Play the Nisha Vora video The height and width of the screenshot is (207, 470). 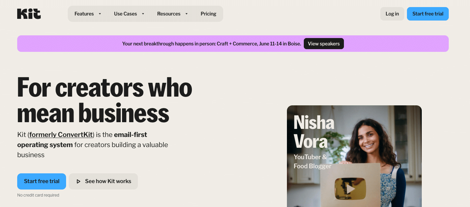pos(350,188)
